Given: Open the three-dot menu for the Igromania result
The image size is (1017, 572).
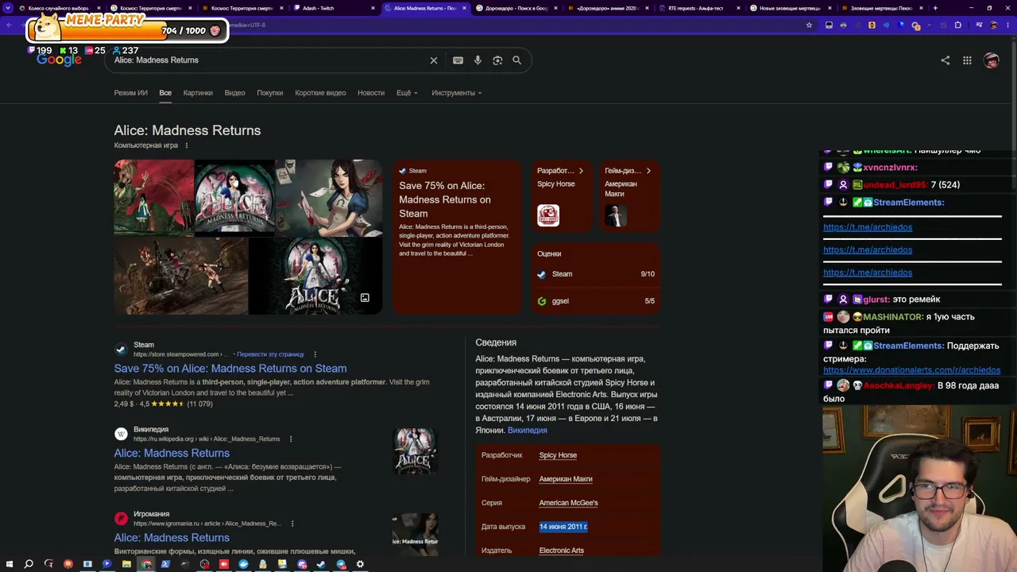Looking at the screenshot, I should [x=292, y=524].
